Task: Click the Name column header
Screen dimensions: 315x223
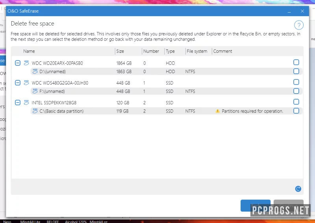Action: coord(29,51)
